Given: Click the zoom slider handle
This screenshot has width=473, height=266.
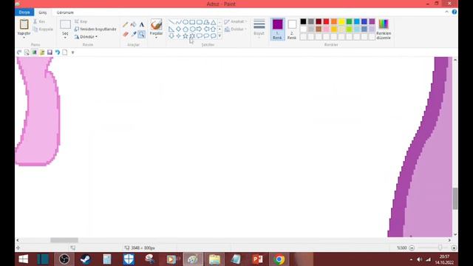Looking at the screenshot, I should pos(440,248).
